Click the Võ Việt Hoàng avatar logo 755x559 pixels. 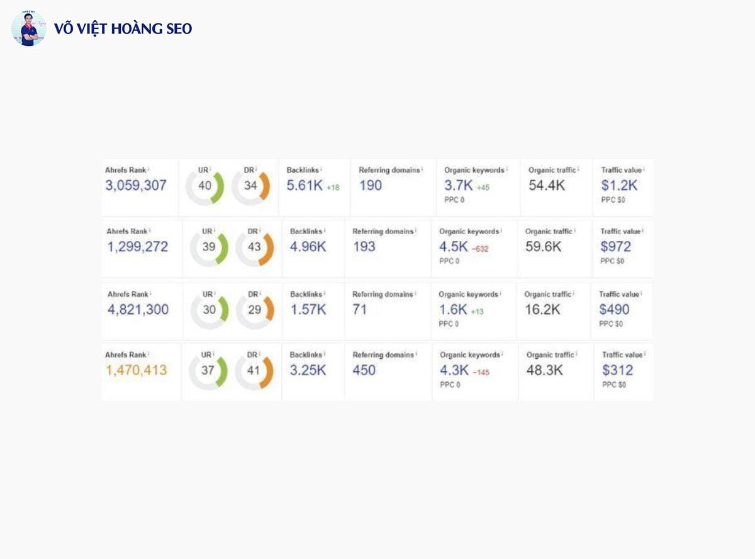tap(28, 28)
